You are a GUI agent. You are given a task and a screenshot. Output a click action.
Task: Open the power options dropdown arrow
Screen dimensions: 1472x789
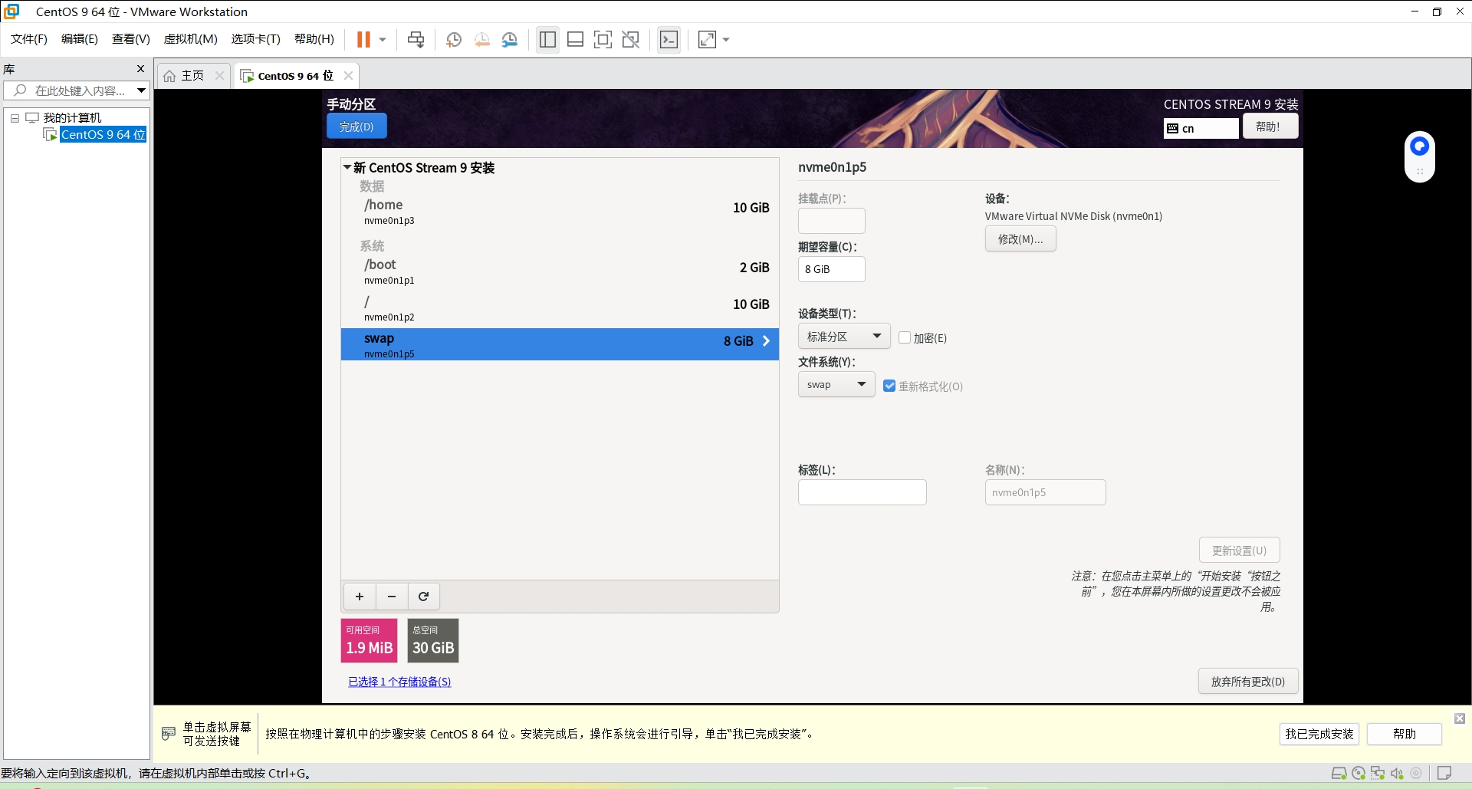coord(383,39)
